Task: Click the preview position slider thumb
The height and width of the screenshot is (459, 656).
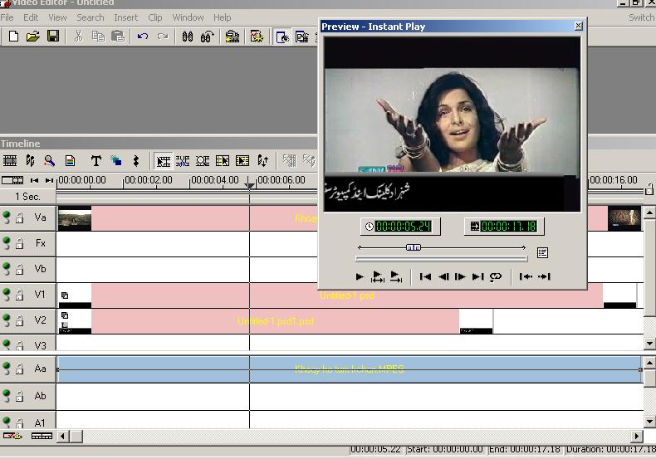Action: pyautogui.click(x=414, y=247)
